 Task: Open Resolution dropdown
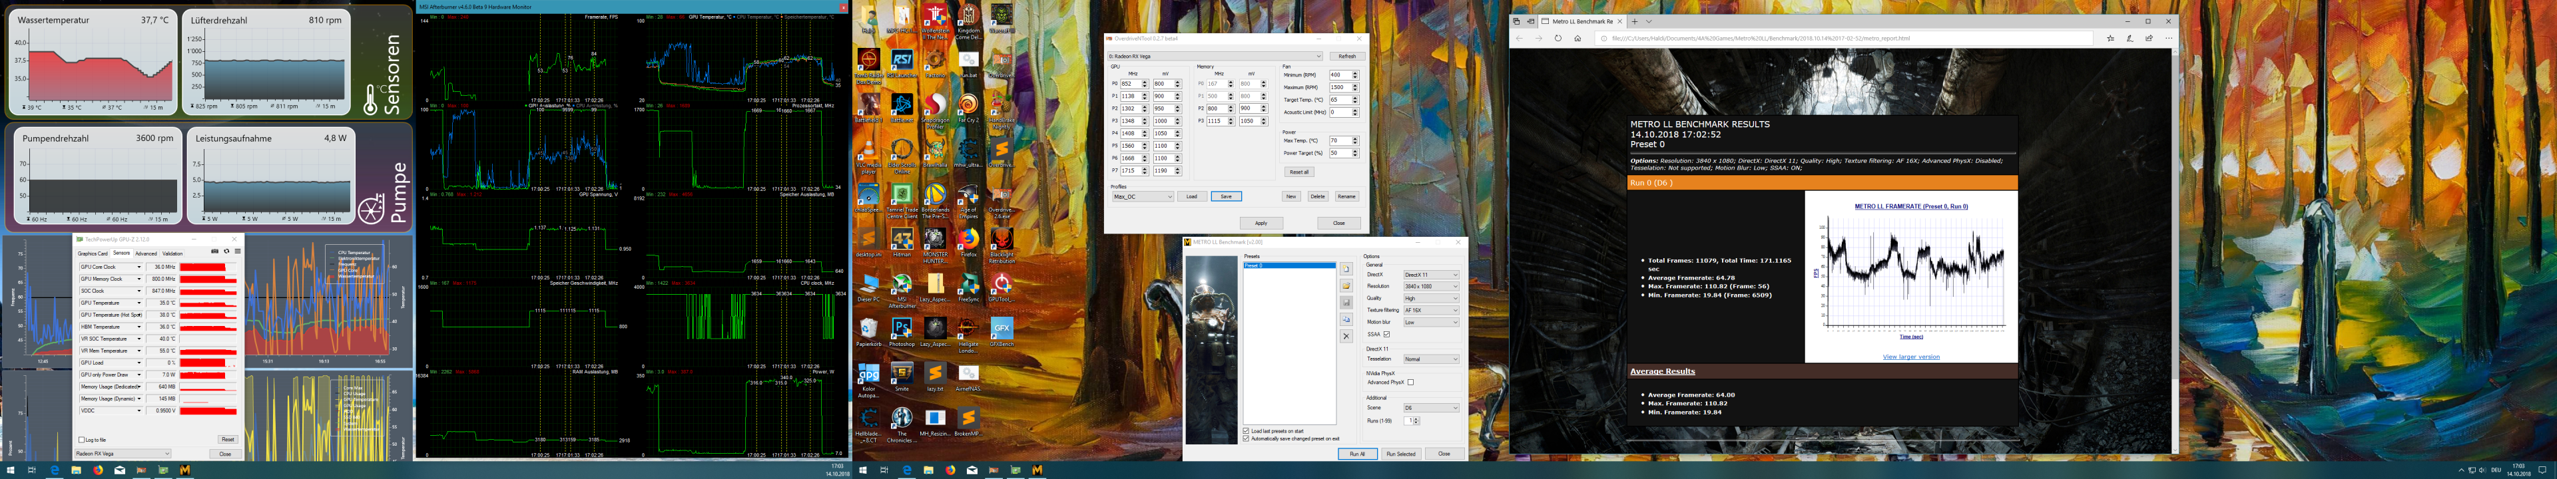1430,287
